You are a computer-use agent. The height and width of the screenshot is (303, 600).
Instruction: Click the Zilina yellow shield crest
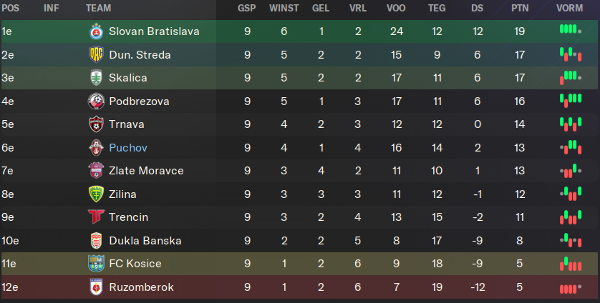96,194
